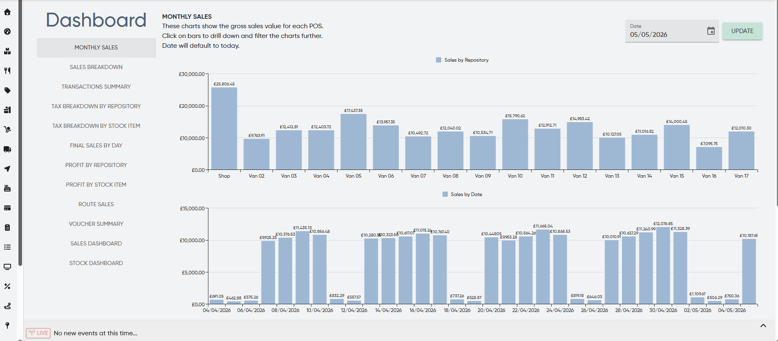The image size is (778, 341).
Task: Open the clipboard icon in sidebar
Action: click(7, 227)
